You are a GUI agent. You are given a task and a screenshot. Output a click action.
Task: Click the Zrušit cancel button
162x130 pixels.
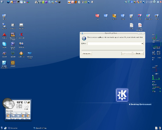pos(138,54)
